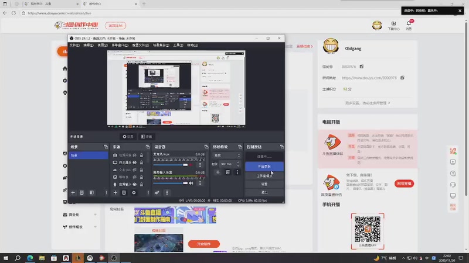Open OBS Studio from the taskbar
Viewport: 469px width, 263px height.
click(x=114, y=258)
